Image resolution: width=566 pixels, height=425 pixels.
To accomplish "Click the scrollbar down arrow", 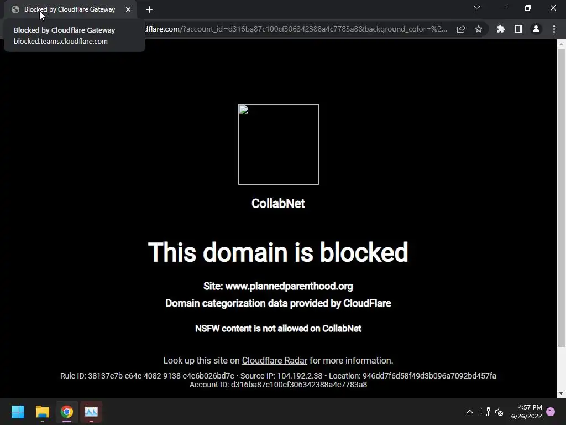I will (x=561, y=393).
